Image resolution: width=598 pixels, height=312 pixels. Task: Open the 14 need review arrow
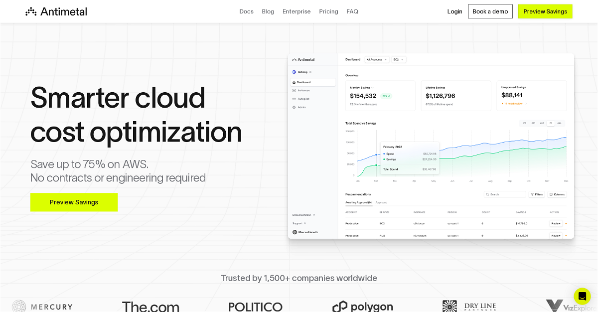(x=526, y=104)
